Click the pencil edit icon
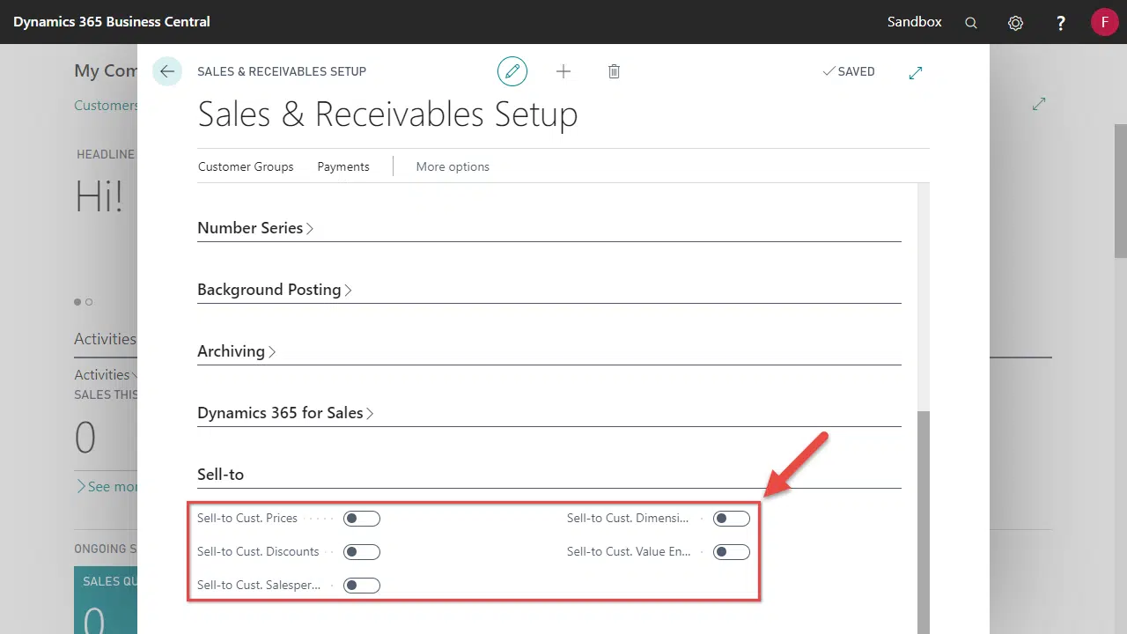1127x634 pixels. coord(512,71)
